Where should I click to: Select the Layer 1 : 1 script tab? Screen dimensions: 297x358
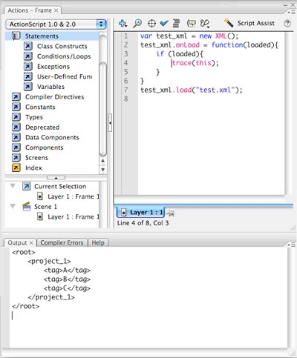tap(140, 212)
